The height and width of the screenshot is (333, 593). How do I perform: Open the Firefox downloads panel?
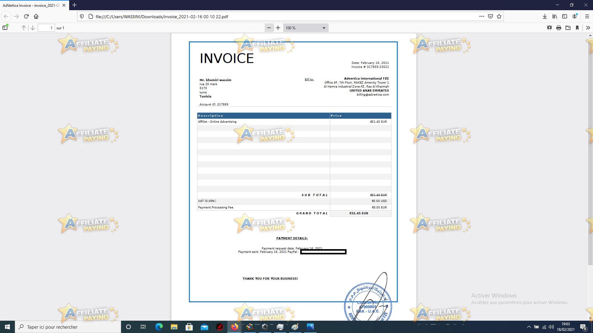point(545,16)
